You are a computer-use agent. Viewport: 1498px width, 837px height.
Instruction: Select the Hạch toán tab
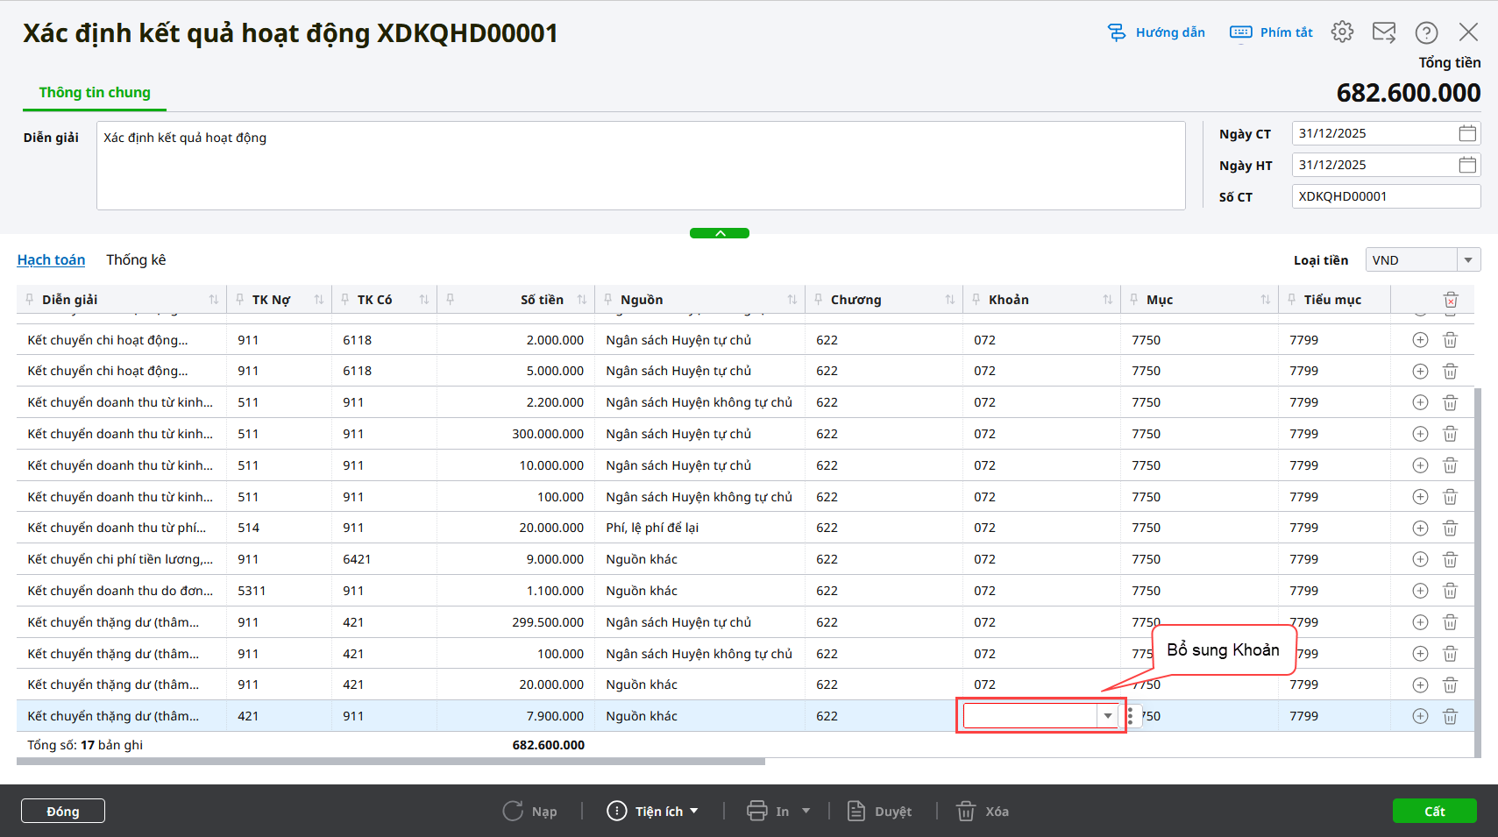point(51,260)
